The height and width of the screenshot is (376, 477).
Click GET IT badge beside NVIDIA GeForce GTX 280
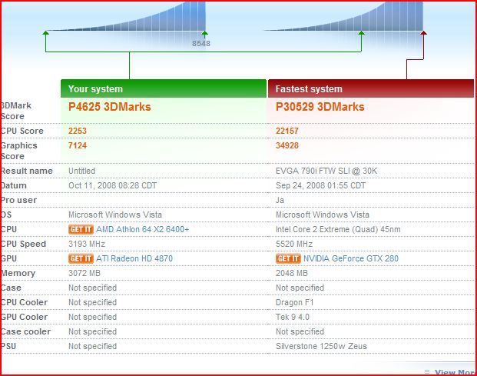coord(288,258)
